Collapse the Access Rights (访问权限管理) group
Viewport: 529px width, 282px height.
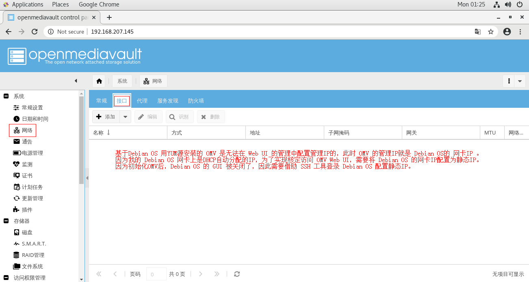[6, 278]
